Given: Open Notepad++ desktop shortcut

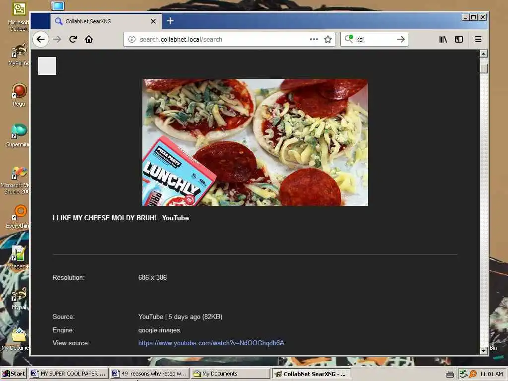Looking at the screenshot, I should (x=17, y=257).
